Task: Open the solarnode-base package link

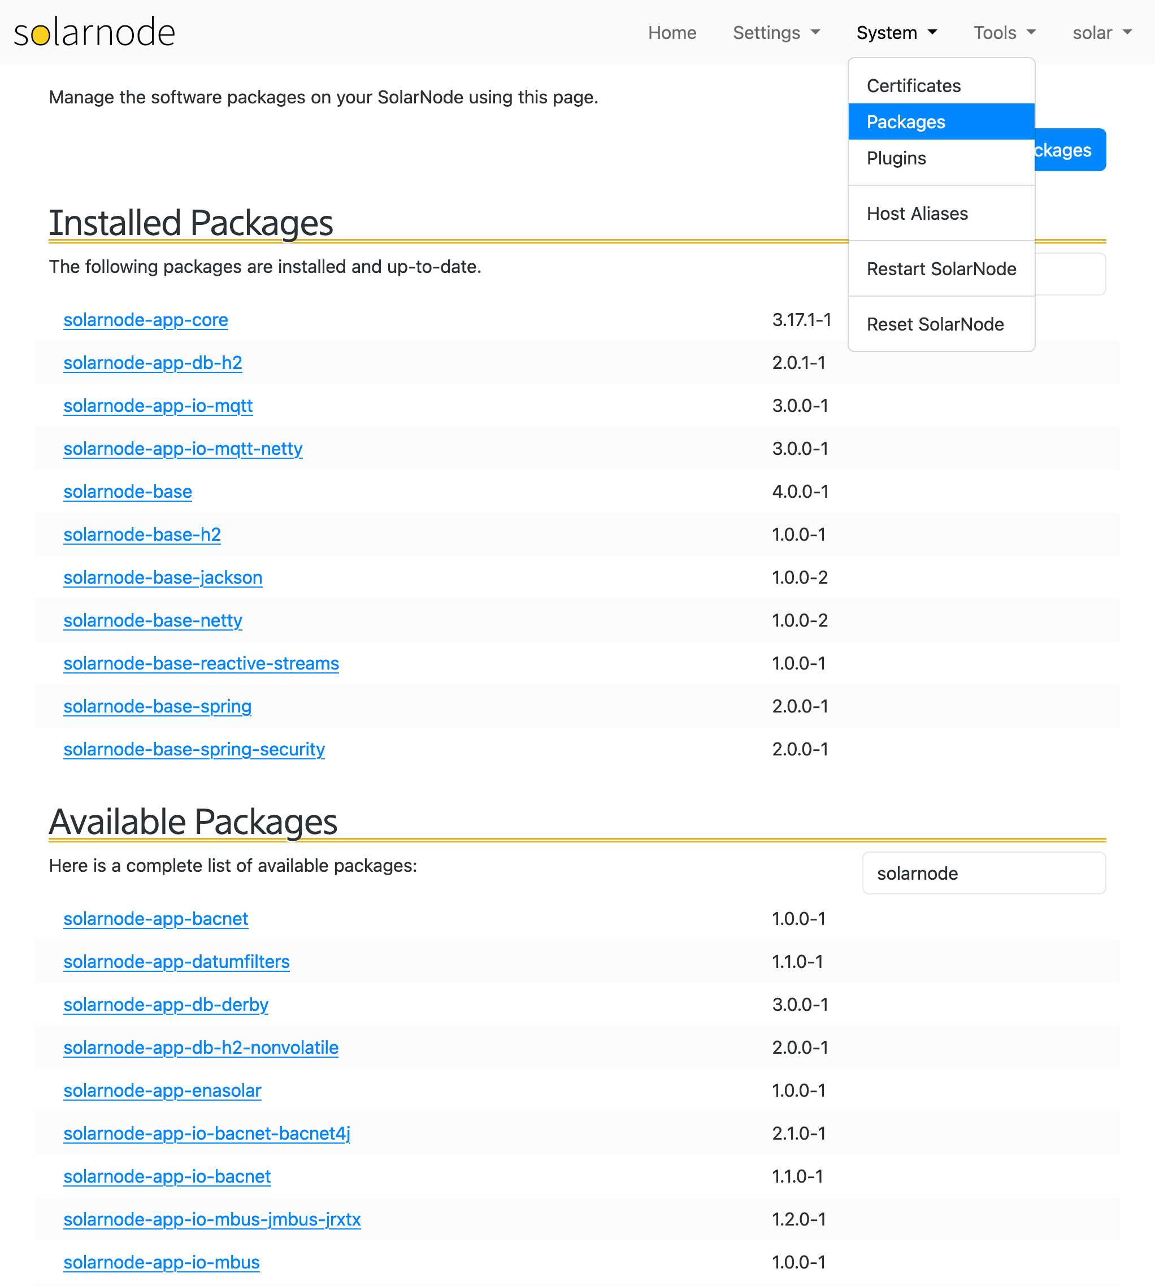Action: pos(127,492)
